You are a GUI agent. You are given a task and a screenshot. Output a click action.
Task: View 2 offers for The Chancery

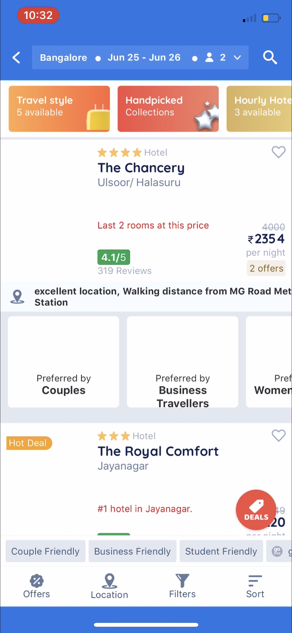(266, 268)
